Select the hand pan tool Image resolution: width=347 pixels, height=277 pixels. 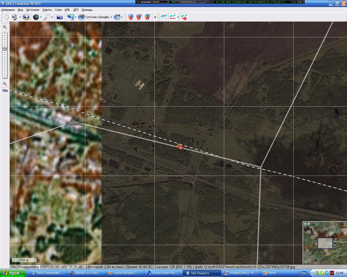click(6, 17)
